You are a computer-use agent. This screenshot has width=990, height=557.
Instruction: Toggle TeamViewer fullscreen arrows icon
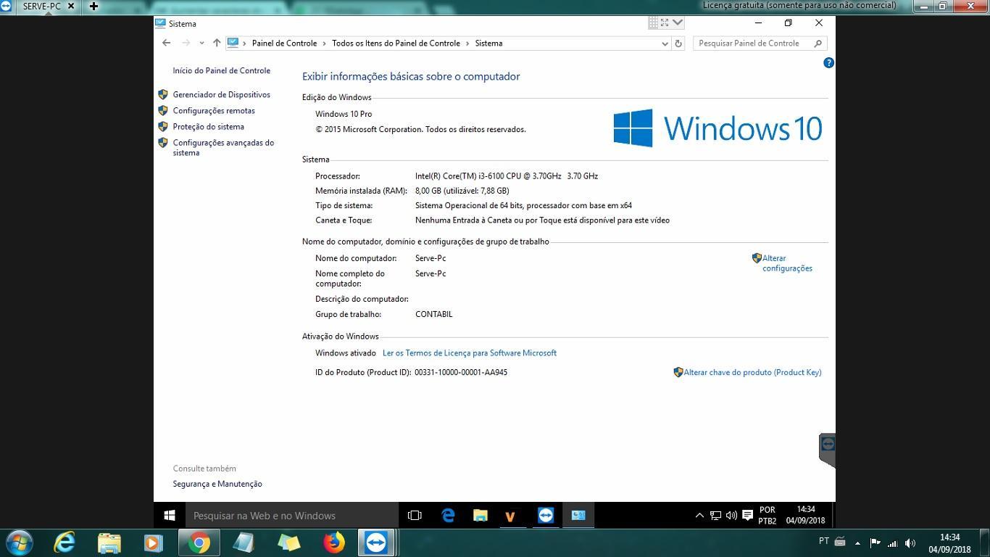click(x=664, y=22)
